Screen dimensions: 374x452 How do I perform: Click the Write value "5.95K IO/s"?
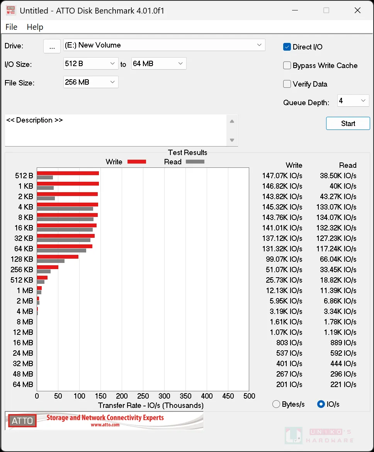[x=286, y=301]
